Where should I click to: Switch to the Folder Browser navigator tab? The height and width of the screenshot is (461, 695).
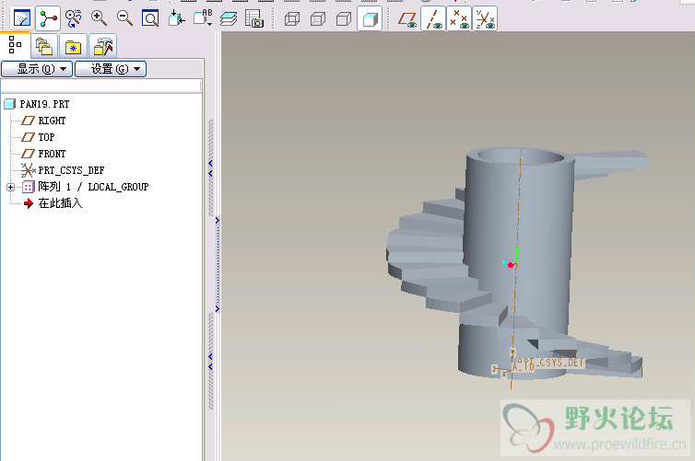coord(44,46)
